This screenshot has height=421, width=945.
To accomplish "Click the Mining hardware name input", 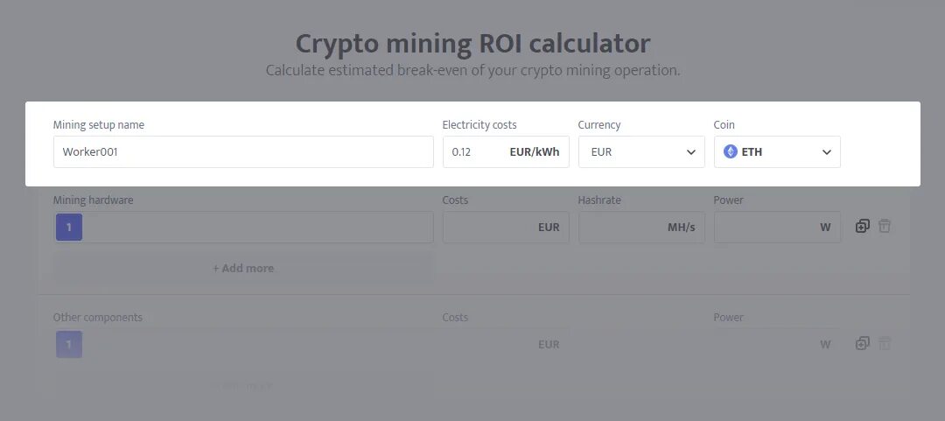I will pos(258,228).
